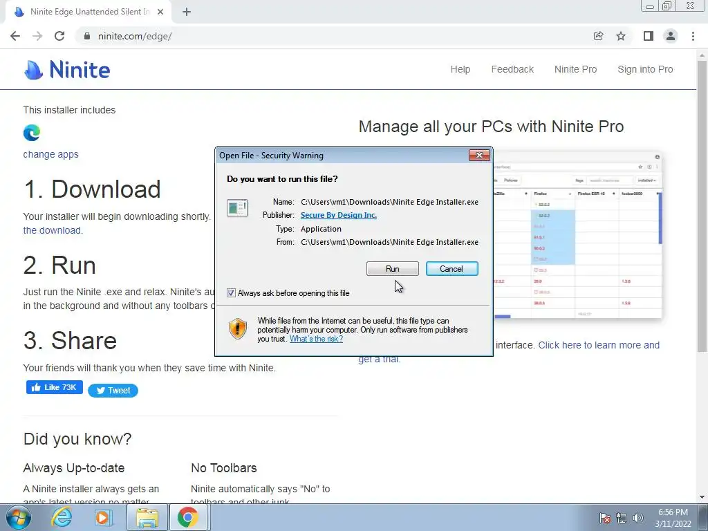Click the volume speaker tray icon
The image size is (708, 531).
638,518
